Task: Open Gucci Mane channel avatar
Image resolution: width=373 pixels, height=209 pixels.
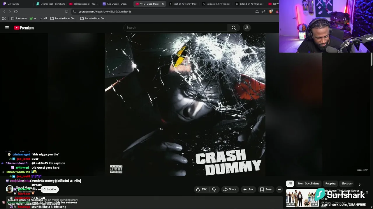Action: 10,189
